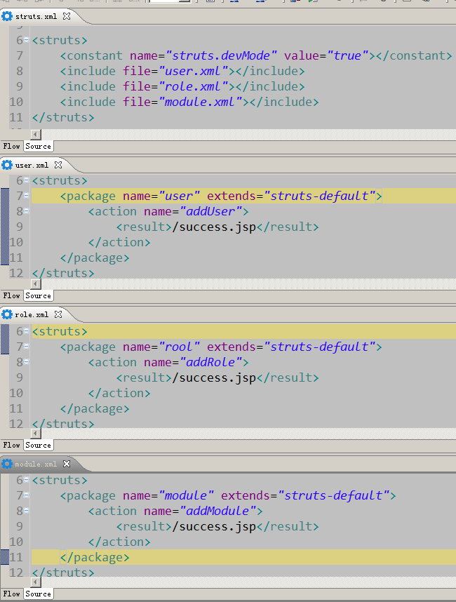Click the action name="addRole" line
Screen dimensions: 456x602
(x=168, y=363)
